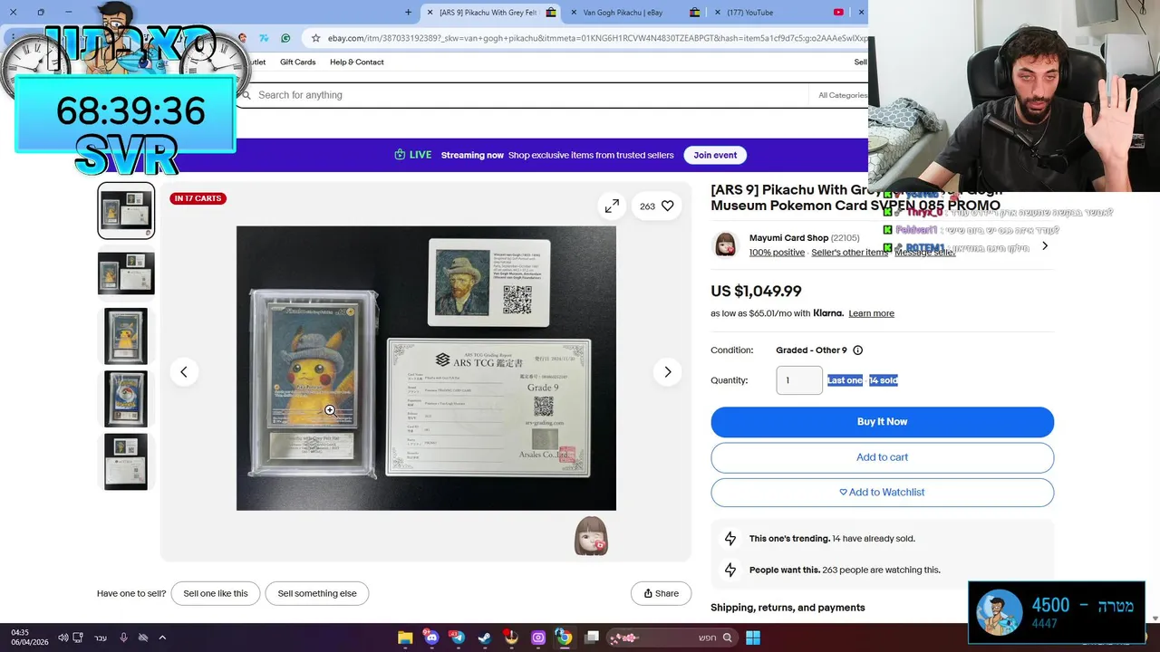Image resolution: width=1160 pixels, height=652 pixels.
Task: Click the Share button
Action: click(x=661, y=593)
